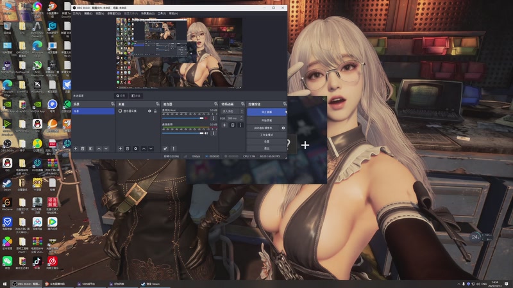Add a transition with the plus icon

point(224,125)
